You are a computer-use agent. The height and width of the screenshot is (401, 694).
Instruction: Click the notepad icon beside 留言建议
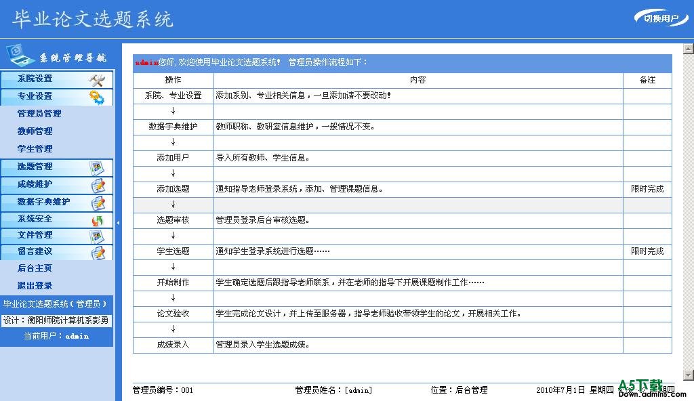tap(98, 253)
